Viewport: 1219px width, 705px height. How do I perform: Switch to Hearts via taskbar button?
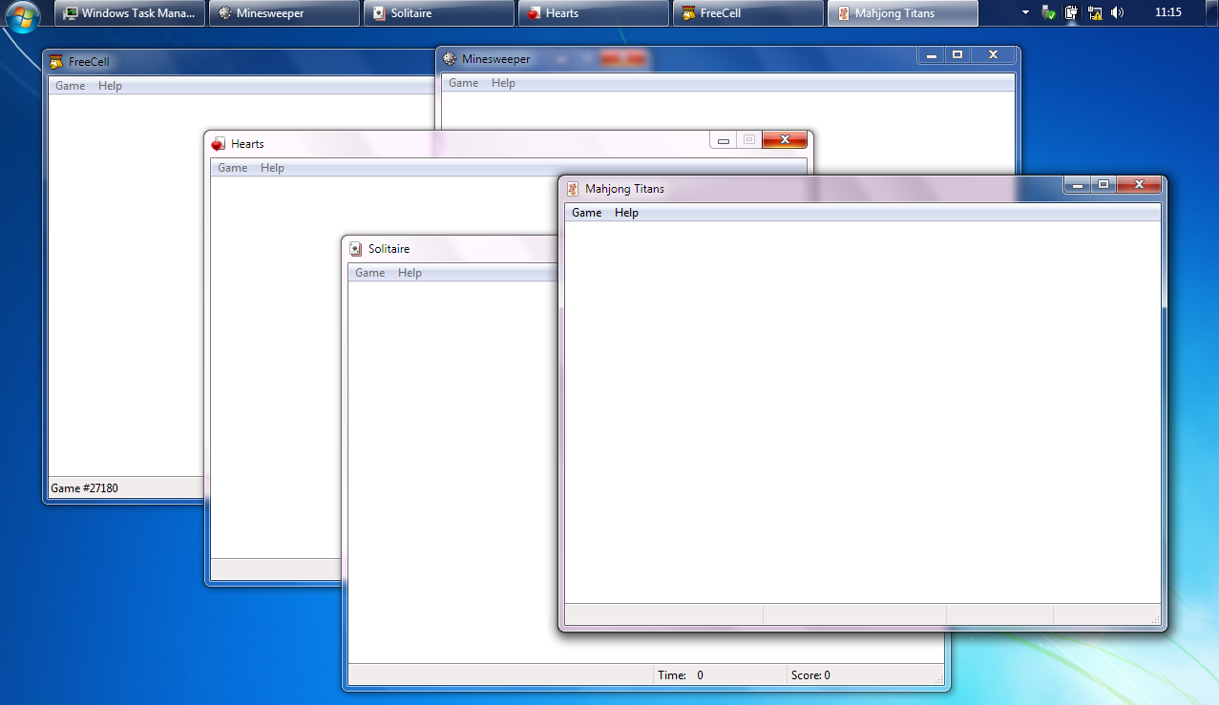(594, 13)
